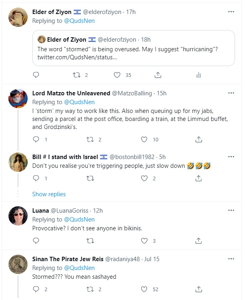Retweet Elder of Ziyon's tweet
Viewport: 245px width, 300px height.
point(76,75)
